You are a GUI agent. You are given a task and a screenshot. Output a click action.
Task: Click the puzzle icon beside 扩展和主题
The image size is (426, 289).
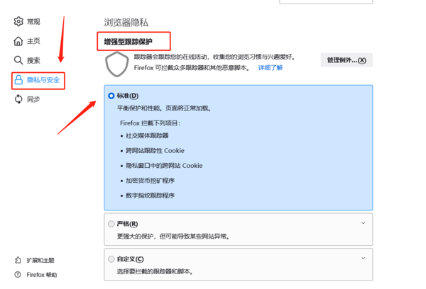tap(18, 260)
